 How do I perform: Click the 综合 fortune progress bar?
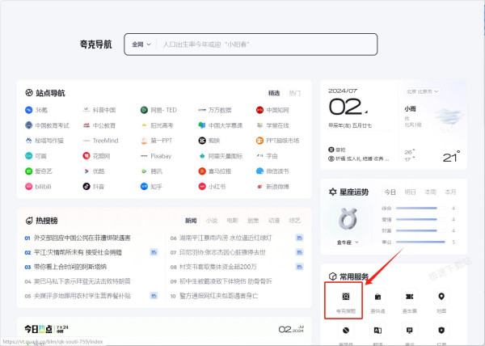point(420,208)
